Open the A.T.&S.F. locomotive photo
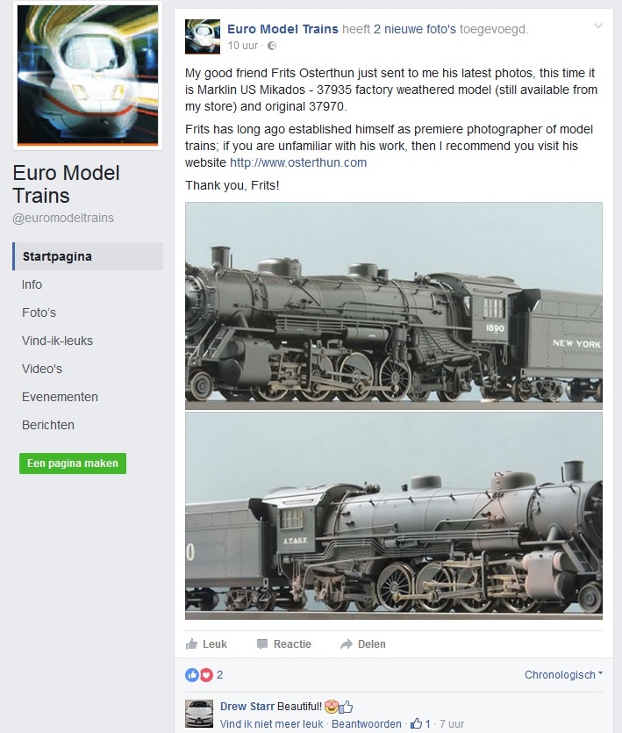Viewport: 622px width, 733px height. [x=394, y=515]
